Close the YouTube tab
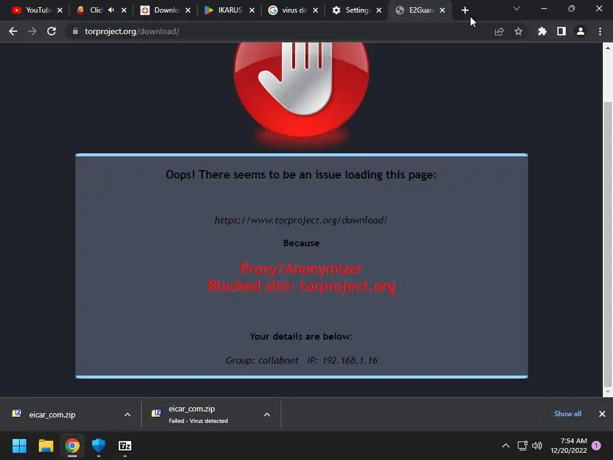613x460 pixels. coord(60,10)
